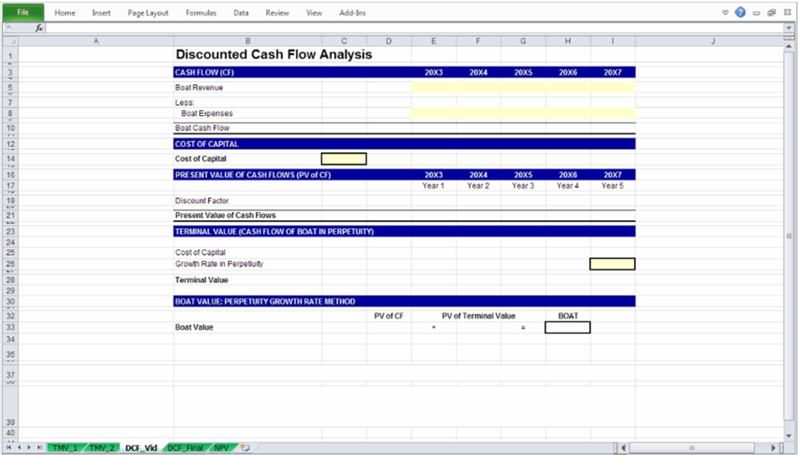Select column E header
Viewport: 798px width, 455px height.
tap(433, 41)
